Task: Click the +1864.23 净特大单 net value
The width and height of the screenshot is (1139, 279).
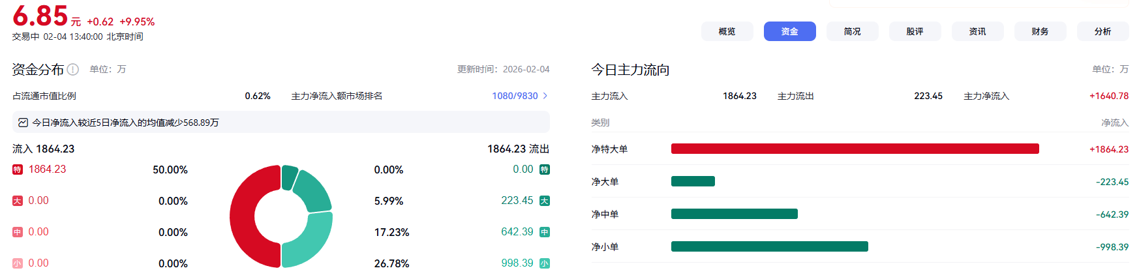Action: point(1109,149)
